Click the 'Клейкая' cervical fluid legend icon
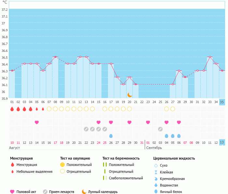228x194 pixels. 155,172
